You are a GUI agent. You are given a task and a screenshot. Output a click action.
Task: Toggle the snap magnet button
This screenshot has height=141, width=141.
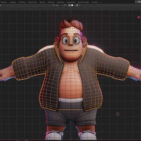69,5
